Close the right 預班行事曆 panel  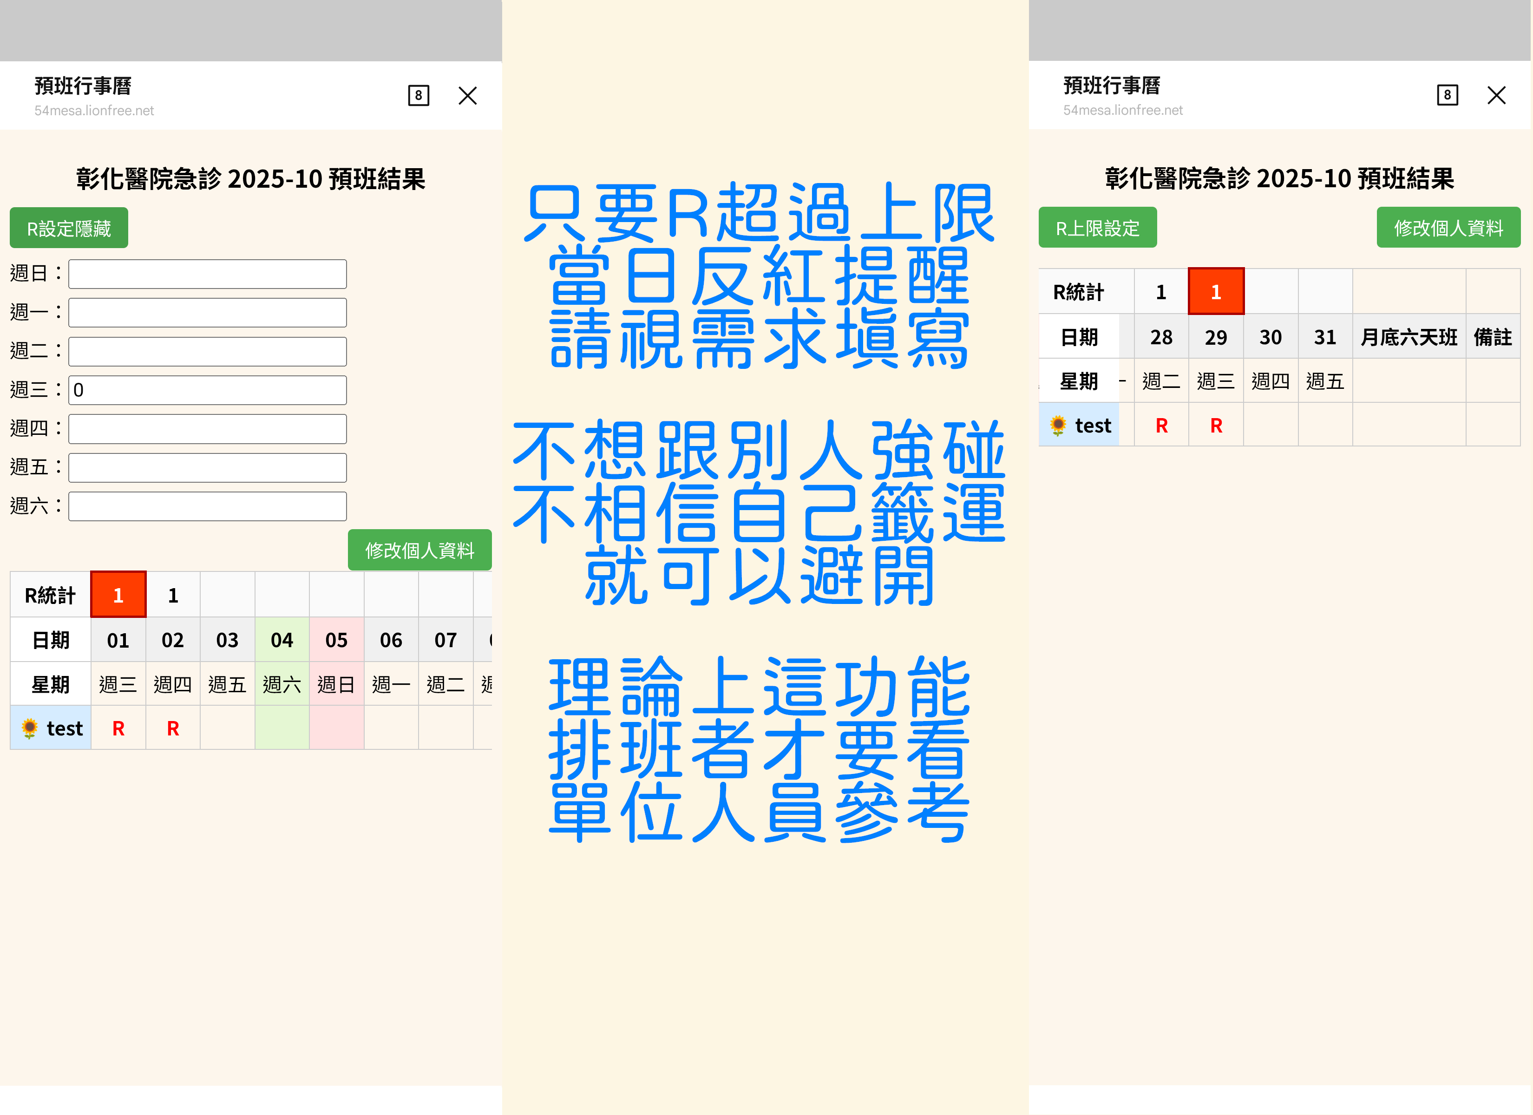pyautogui.click(x=1496, y=95)
